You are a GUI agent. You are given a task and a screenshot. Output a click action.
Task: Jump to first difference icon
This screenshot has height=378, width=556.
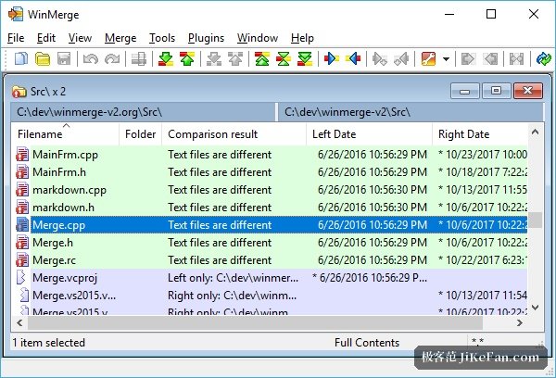[x=262, y=58]
